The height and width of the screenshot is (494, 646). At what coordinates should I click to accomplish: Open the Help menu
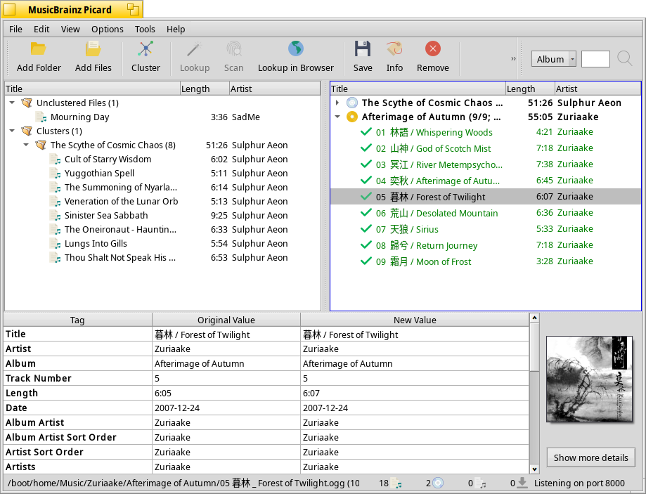176,30
